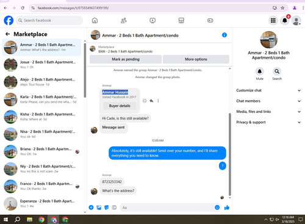The width and height of the screenshot is (305, 224).
Task: Open the Ammar conversation
Action: tap(41, 47)
